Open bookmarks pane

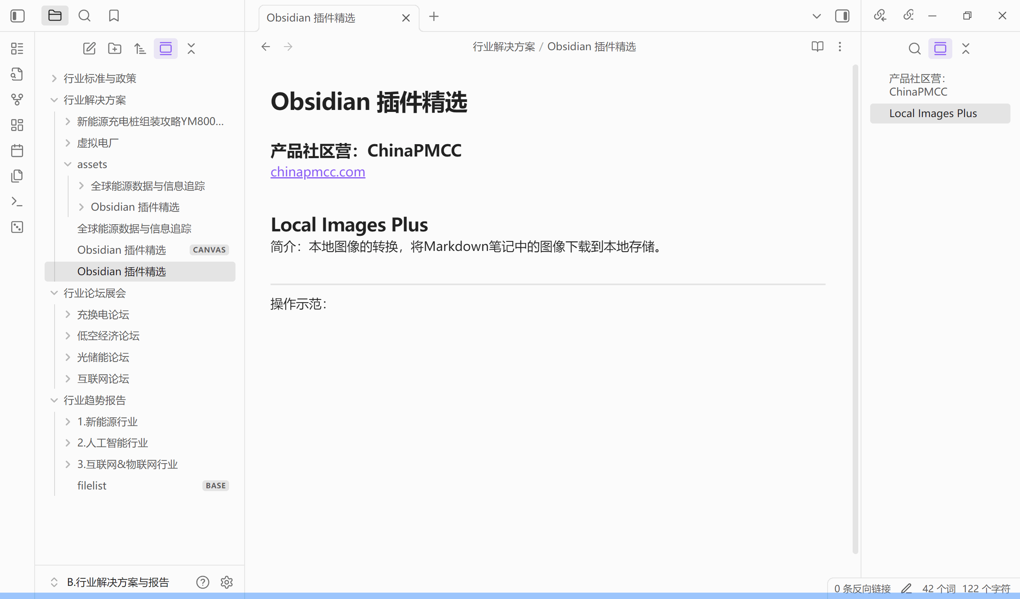point(114,16)
